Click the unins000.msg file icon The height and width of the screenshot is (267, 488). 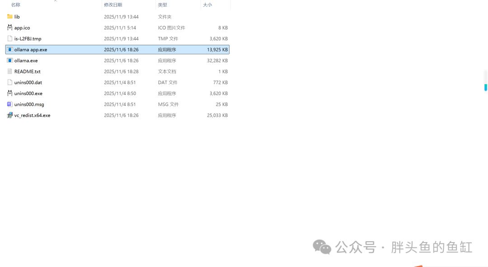(9, 104)
